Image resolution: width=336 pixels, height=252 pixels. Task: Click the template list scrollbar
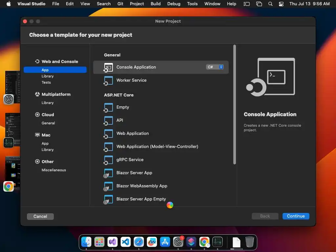pos(234,105)
